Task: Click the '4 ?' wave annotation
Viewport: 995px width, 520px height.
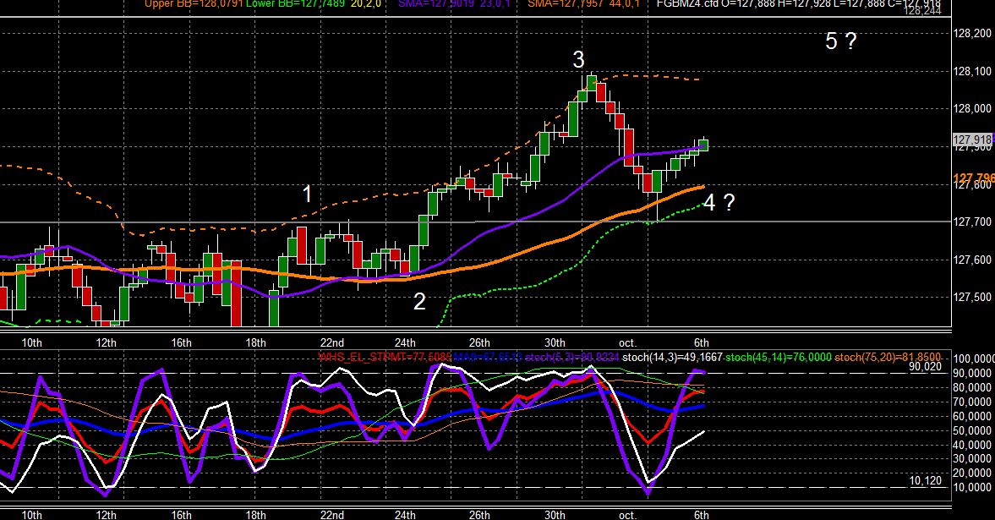Action: click(719, 203)
